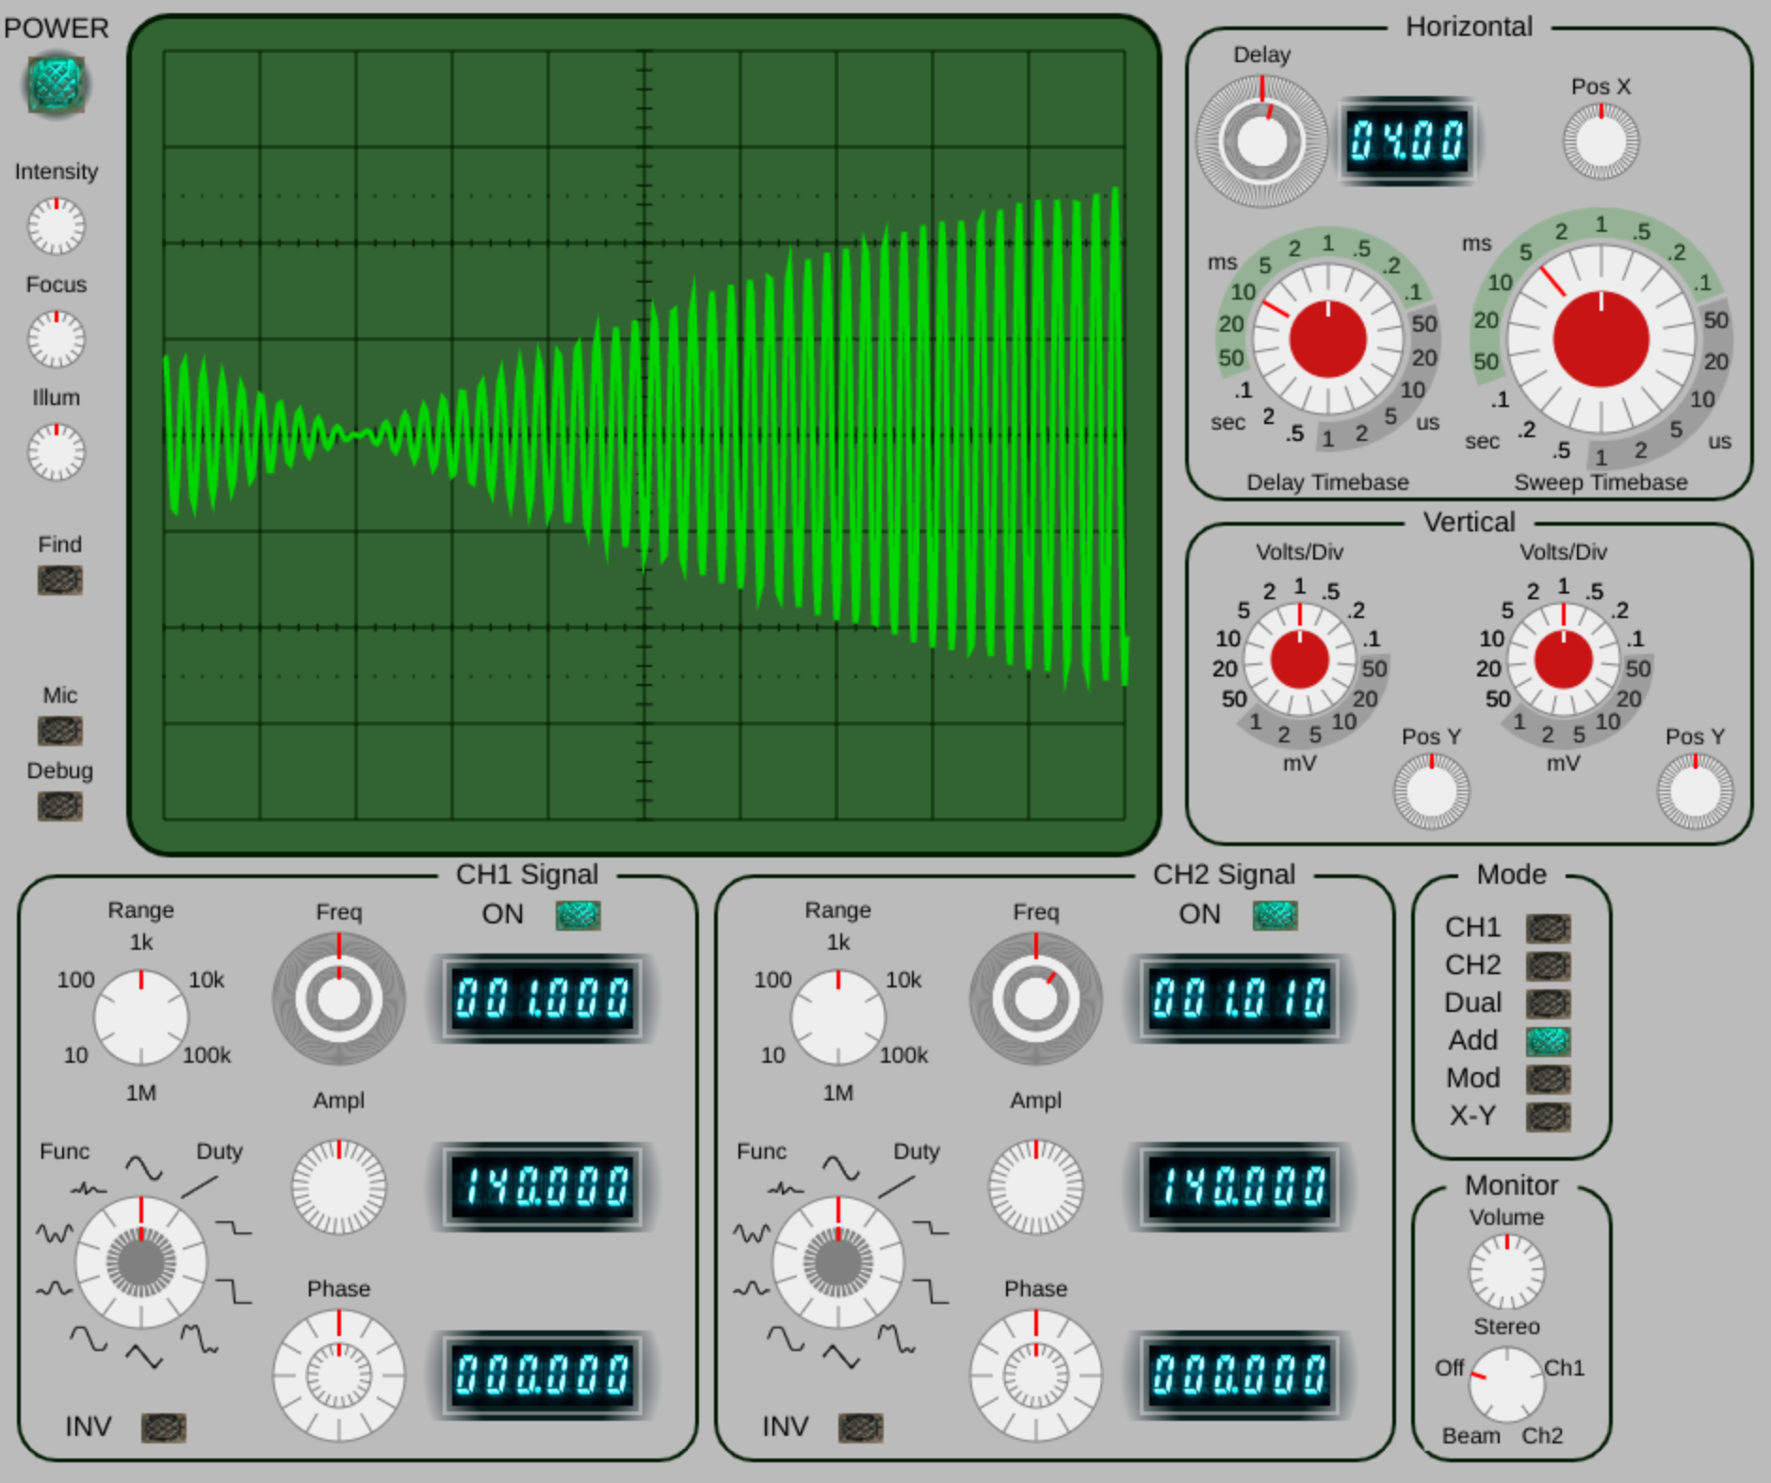
Task: Select Dual mode button
Action: pos(1549,1003)
